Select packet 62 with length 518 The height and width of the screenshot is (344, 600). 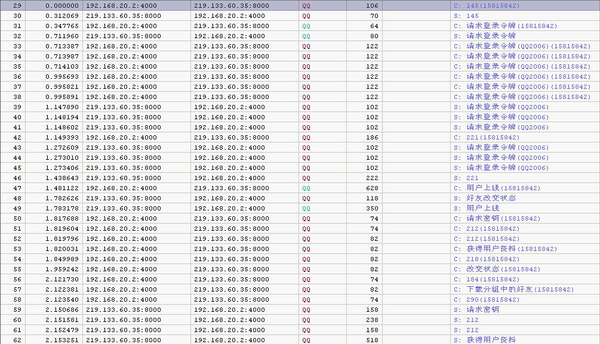[x=371, y=340]
